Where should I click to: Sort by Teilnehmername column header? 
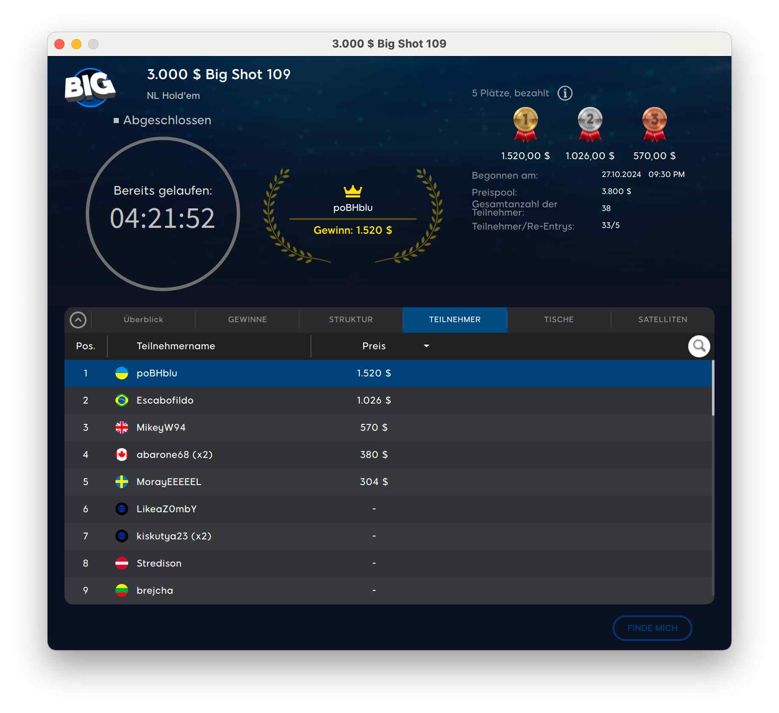pos(176,346)
